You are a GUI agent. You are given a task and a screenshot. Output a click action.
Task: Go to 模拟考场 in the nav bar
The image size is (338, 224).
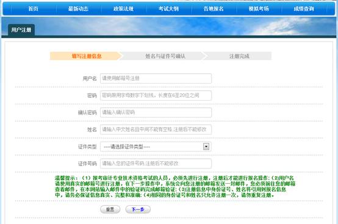click(259, 9)
